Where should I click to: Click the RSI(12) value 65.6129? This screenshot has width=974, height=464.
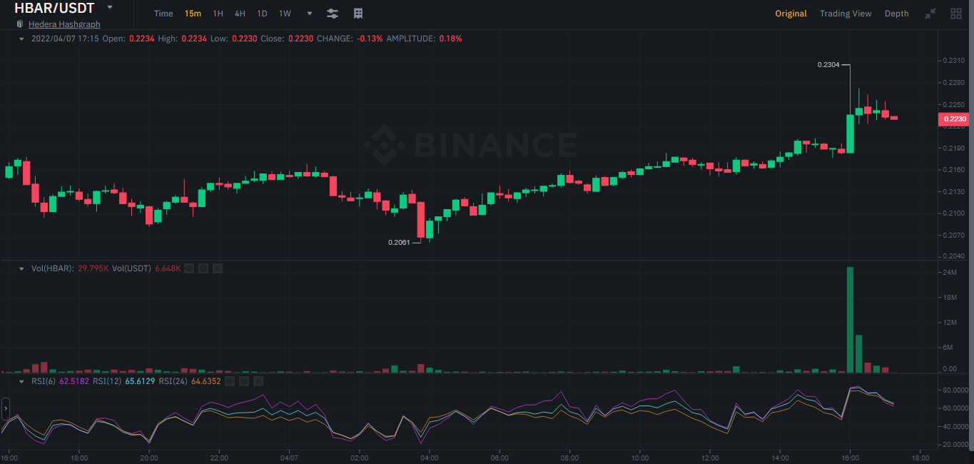140,381
